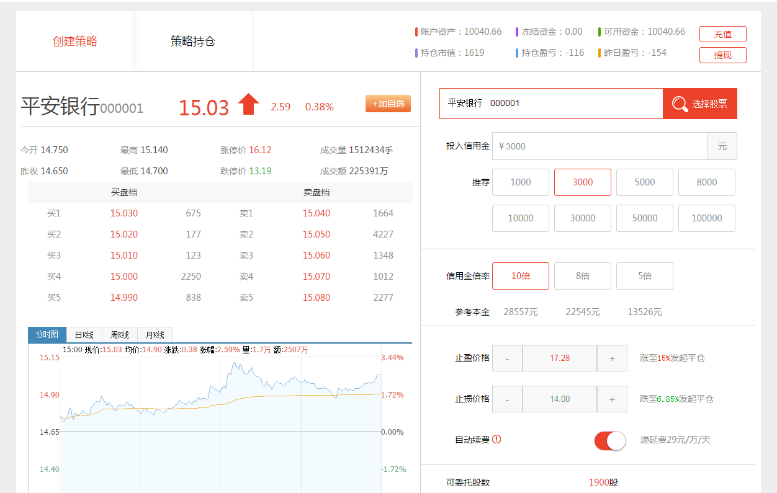Decrease 止盈价格 with the minus button
Image resolution: width=777 pixels, height=493 pixels.
[508, 358]
